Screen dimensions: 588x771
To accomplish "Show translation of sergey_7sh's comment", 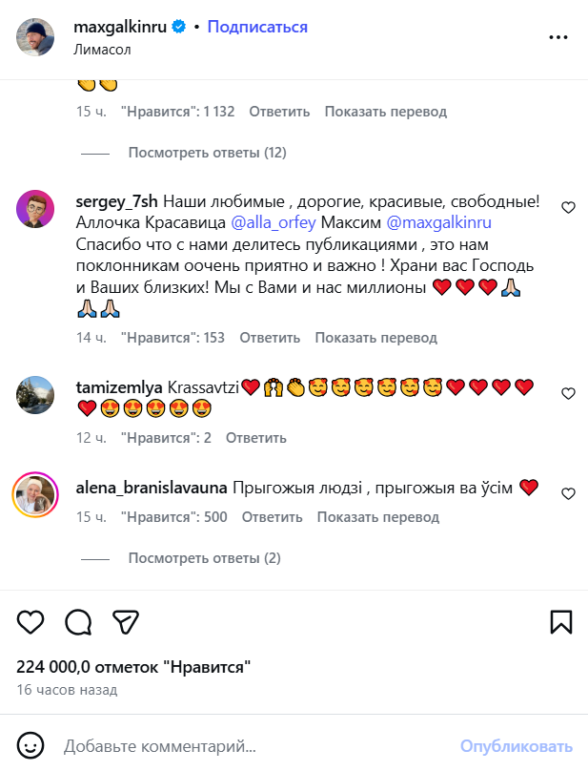I will [376, 338].
